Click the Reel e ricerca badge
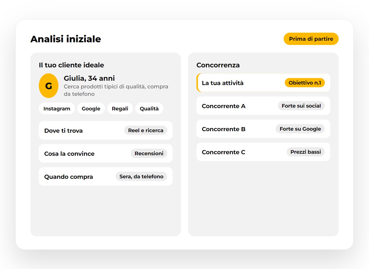Viewport: 369px width, 269px height. click(146, 130)
